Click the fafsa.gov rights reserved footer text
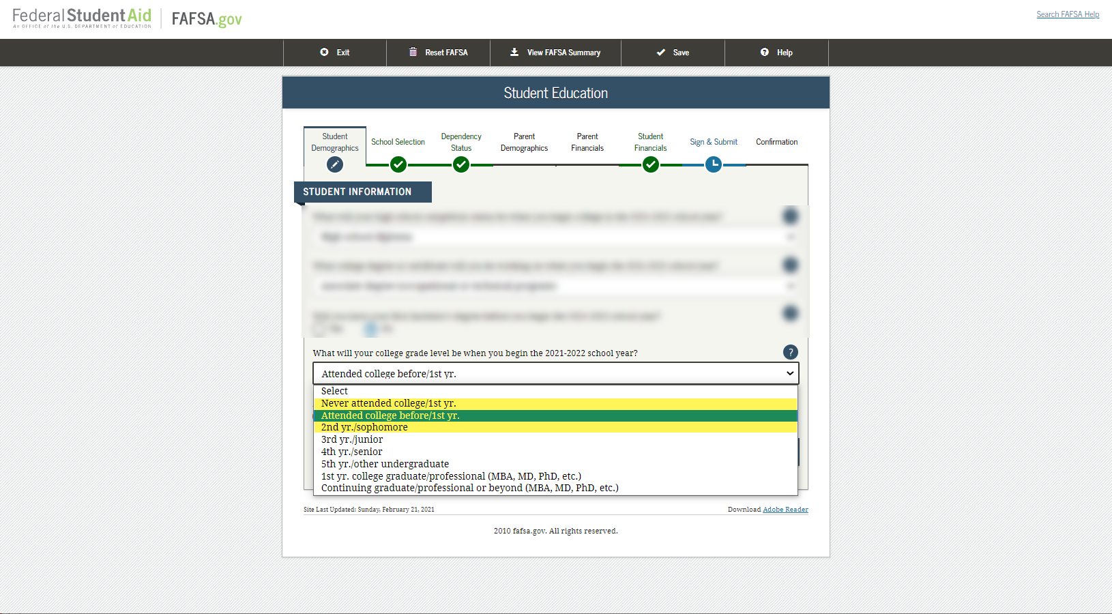Image resolution: width=1112 pixels, height=614 pixels. [x=555, y=531]
